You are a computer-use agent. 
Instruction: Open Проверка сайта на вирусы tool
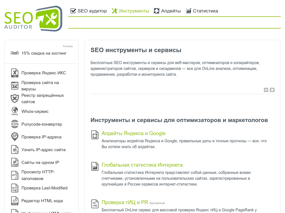[x=40, y=86]
